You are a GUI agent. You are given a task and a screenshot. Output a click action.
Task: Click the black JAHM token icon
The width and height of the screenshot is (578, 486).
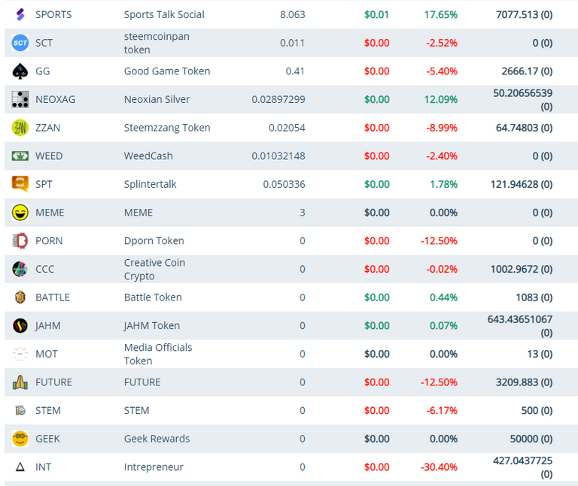click(x=20, y=325)
